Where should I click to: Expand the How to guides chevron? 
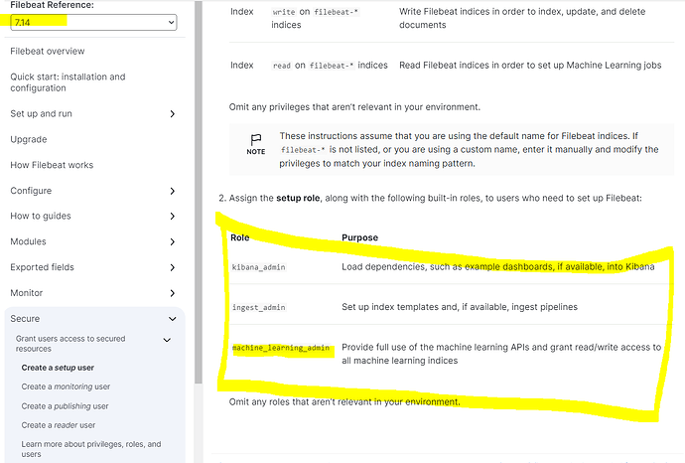coord(172,217)
